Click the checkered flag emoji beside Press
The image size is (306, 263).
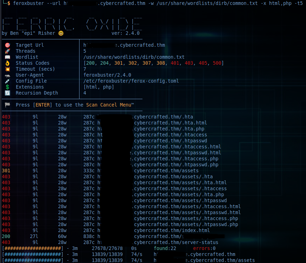click(7, 105)
